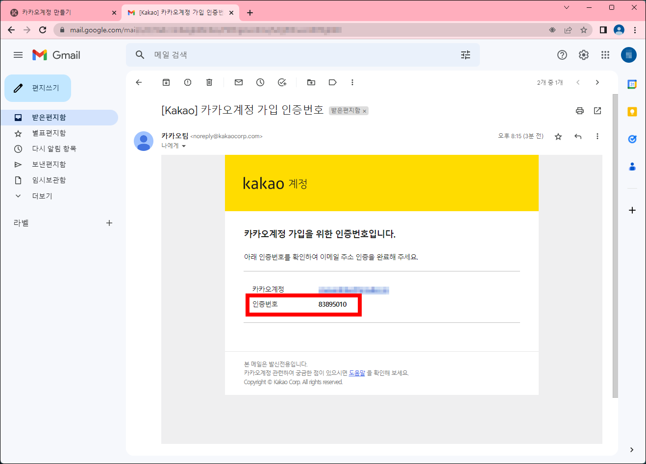The height and width of the screenshot is (464, 646).
Task: Open Chrome tab search chevron
Action: (x=567, y=7)
